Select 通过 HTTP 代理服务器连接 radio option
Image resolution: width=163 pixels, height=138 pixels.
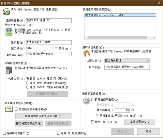[x=28, y=83]
